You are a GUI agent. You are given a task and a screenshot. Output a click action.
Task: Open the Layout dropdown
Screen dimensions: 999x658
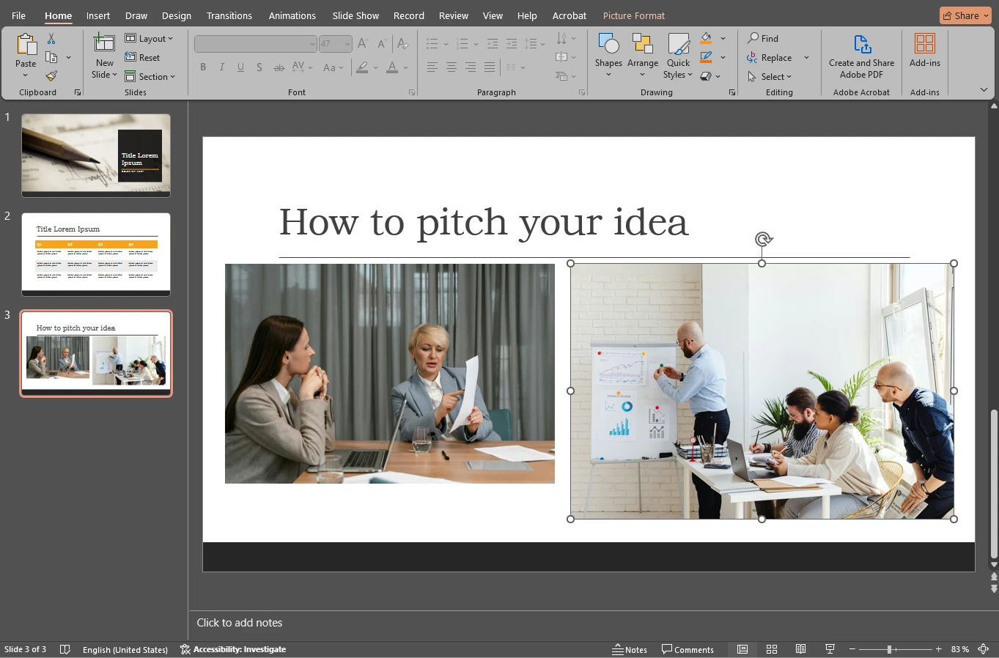click(x=150, y=39)
